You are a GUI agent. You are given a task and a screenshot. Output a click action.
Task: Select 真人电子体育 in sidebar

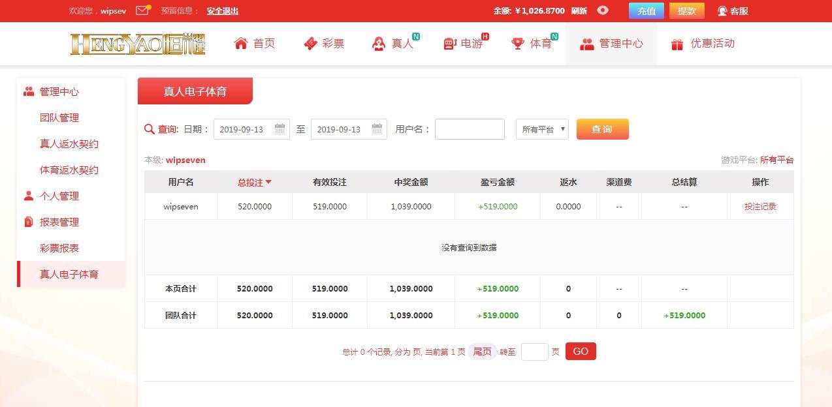click(71, 275)
